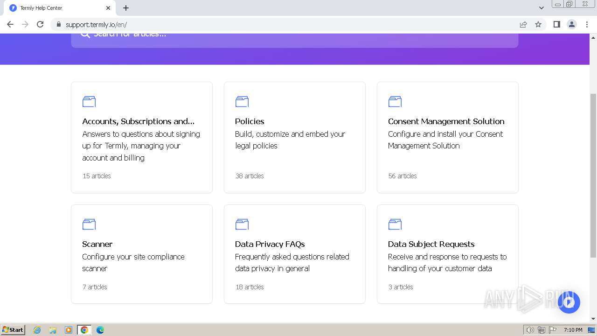Reload the Termly Help Center page

point(40,24)
